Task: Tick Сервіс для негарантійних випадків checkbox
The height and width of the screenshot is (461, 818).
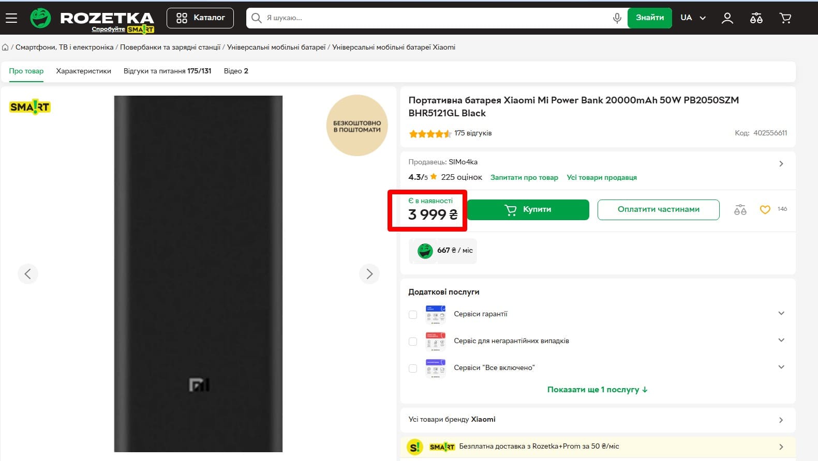Action: pos(413,342)
